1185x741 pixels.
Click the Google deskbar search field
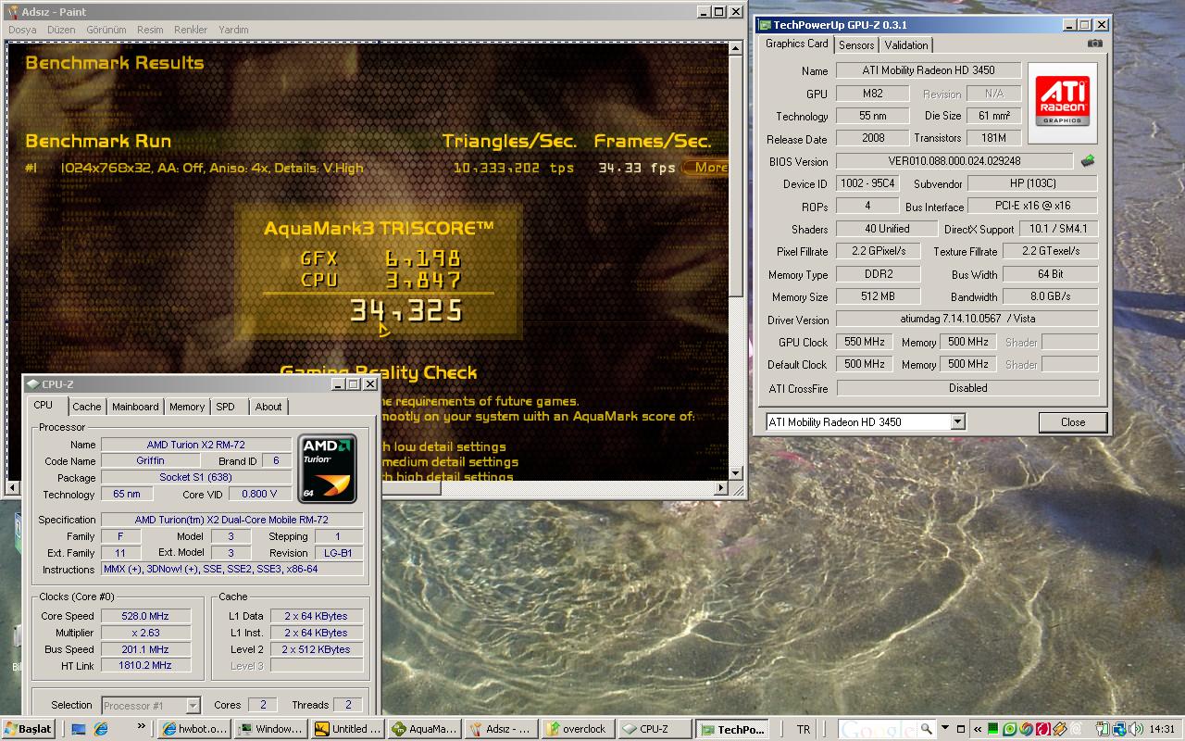coord(879,729)
